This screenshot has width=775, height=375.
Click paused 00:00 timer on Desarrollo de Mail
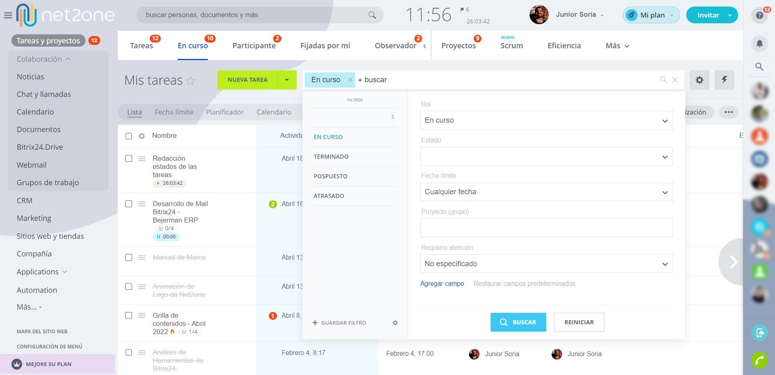point(166,237)
